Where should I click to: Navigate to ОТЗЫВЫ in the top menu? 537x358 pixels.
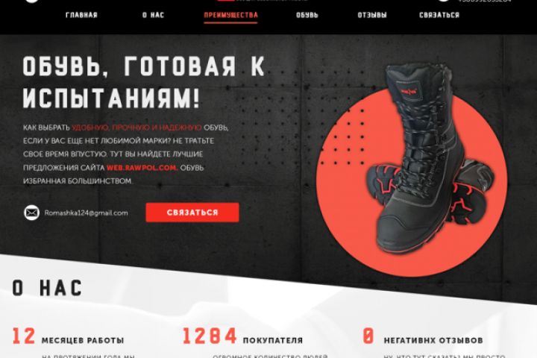pos(372,15)
